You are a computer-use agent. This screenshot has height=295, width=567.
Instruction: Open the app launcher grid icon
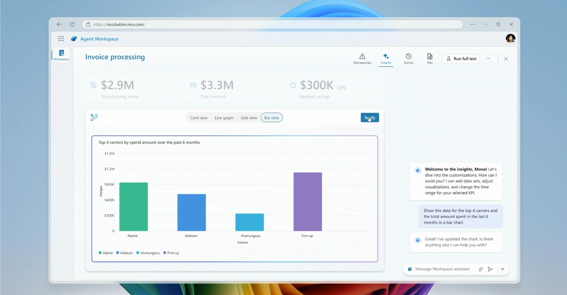click(x=61, y=38)
